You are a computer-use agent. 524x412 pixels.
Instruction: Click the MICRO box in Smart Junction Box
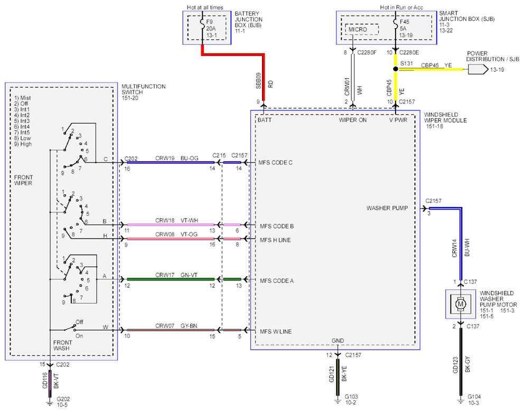click(362, 30)
